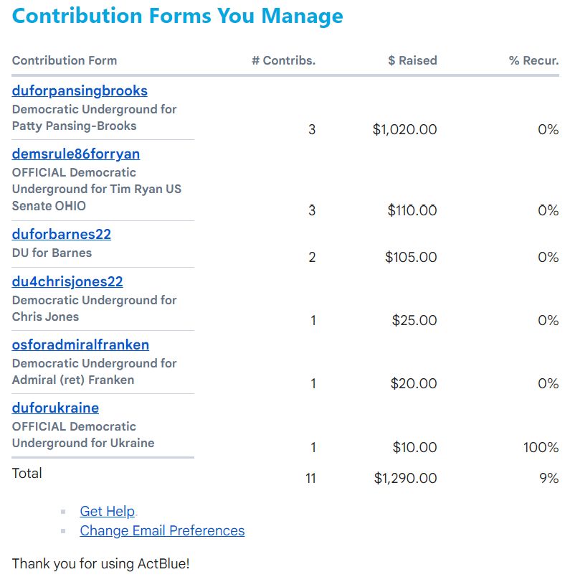Screen dimensions: 565x577
Task: Open the duforukraine form link
Action: pyautogui.click(x=55, y=408)
